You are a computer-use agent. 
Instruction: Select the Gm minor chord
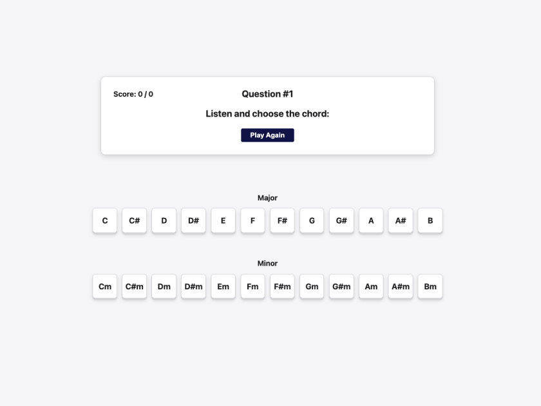[312, 286]
